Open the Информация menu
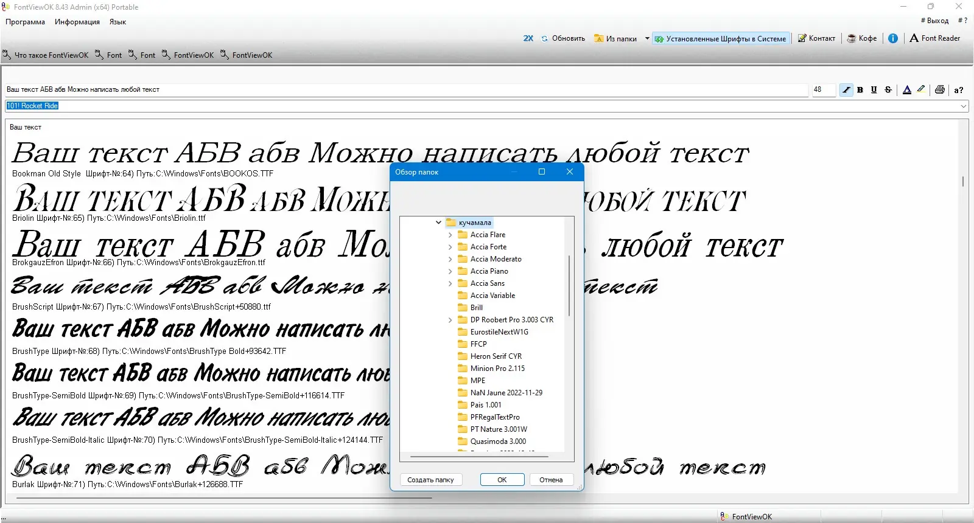The width and height of the screenshot is (974, 523). tap(77, 22)
